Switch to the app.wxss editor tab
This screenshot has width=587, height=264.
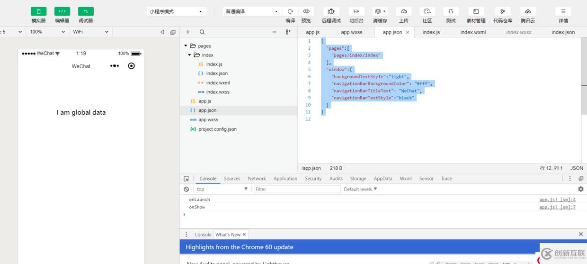click(352, 32)
